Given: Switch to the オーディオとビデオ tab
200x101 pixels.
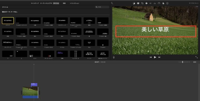Looking at the screenshot, I should [x=46, y=3].
